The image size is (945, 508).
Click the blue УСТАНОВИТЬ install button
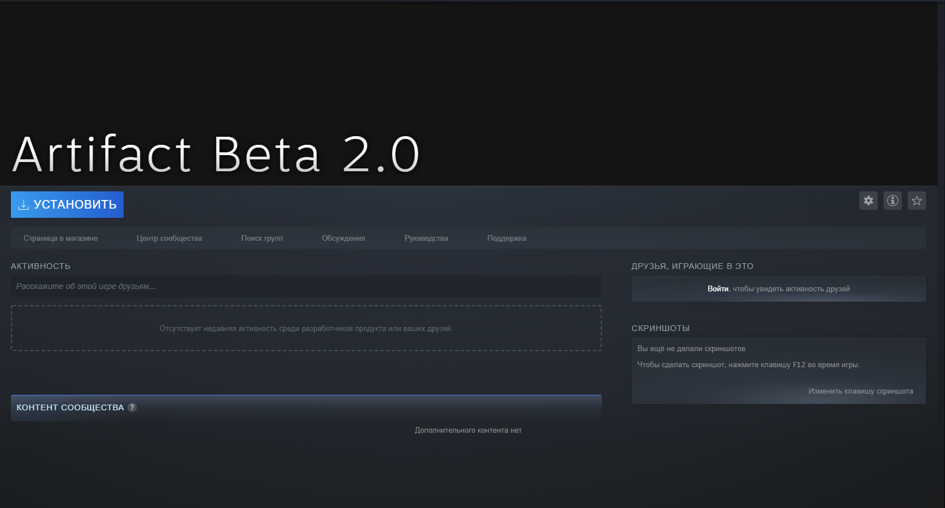point(67,205)
